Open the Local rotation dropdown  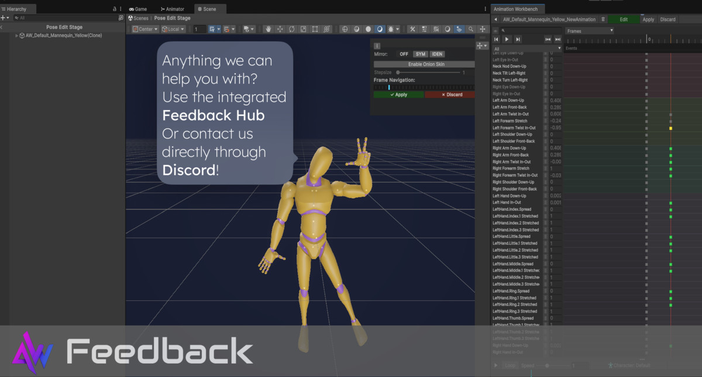click(173, 29)
